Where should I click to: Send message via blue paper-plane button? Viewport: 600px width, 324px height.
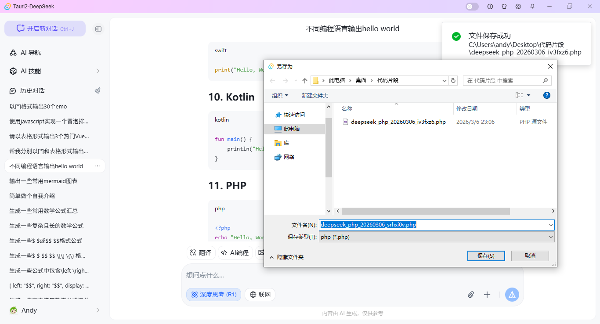(x=512, y=295)
